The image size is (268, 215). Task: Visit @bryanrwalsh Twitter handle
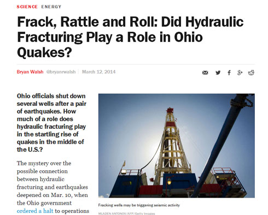61,72
